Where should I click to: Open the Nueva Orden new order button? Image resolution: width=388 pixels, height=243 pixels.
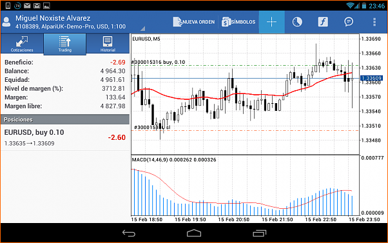[194, 22]
